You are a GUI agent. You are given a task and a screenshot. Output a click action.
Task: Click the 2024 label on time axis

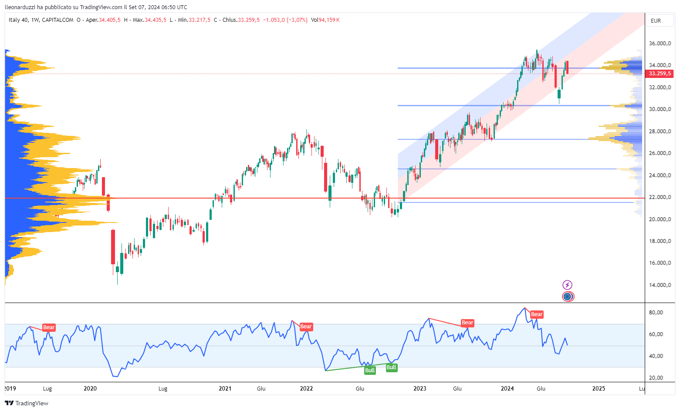pos(507,388)
